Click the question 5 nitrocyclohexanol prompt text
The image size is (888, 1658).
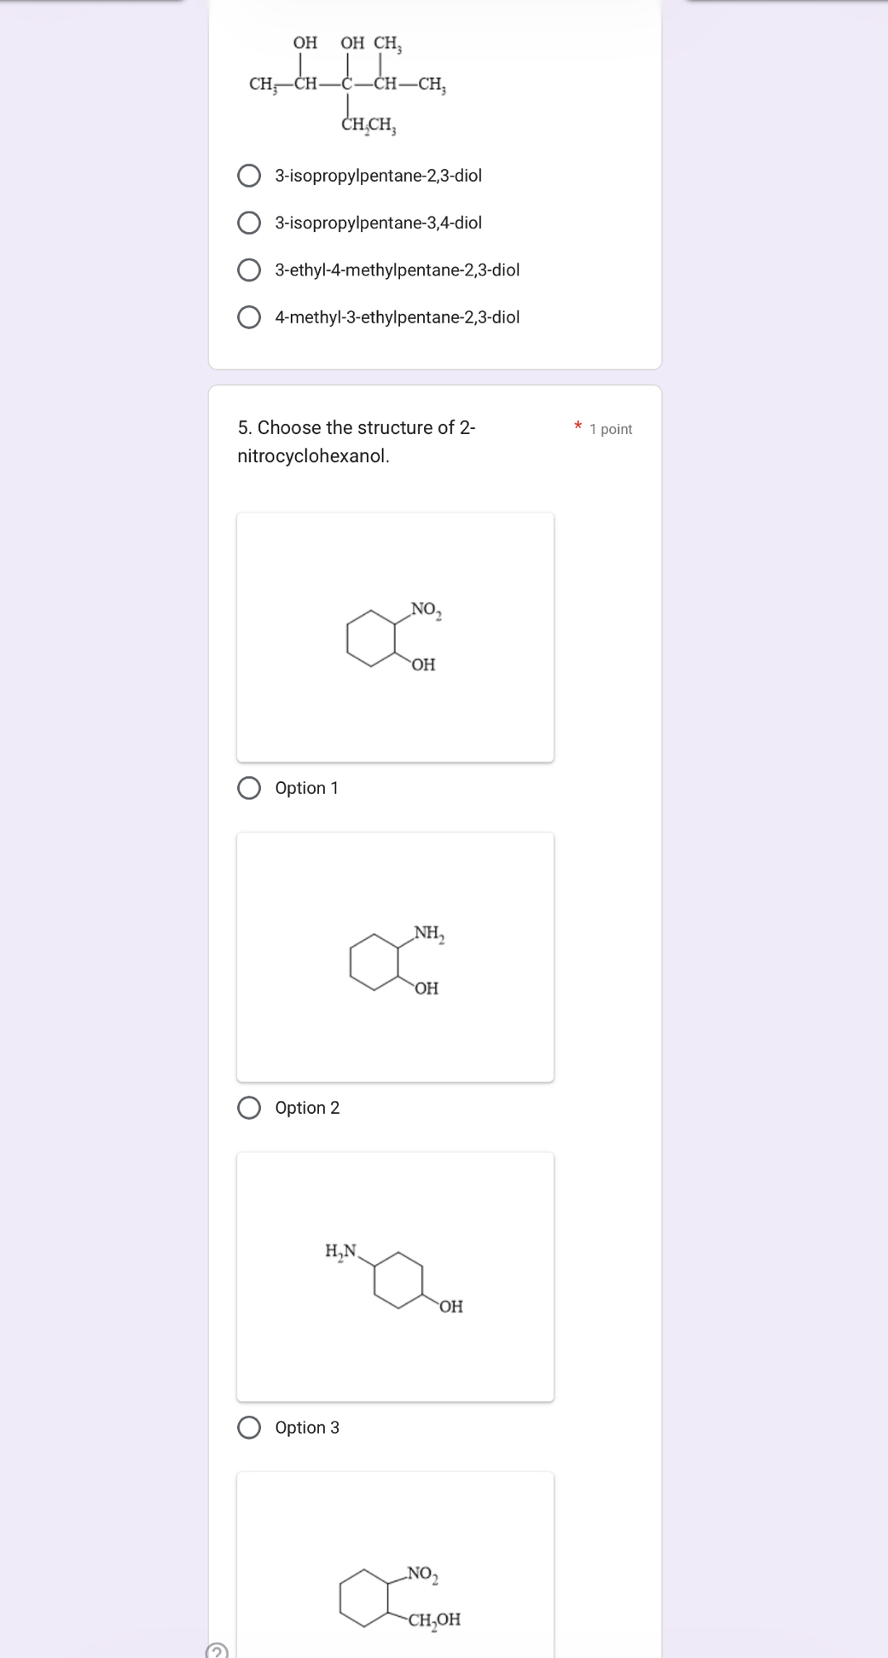[356, 441]
